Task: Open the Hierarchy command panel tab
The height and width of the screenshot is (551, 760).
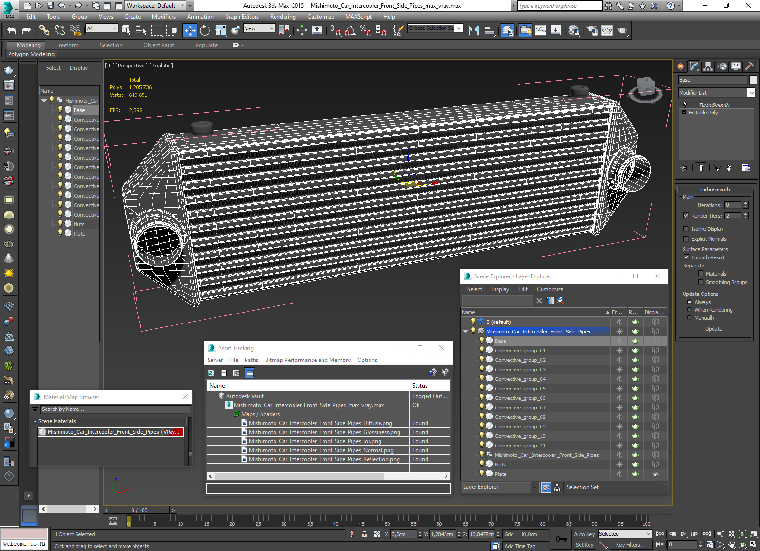Action: [708, 66]
